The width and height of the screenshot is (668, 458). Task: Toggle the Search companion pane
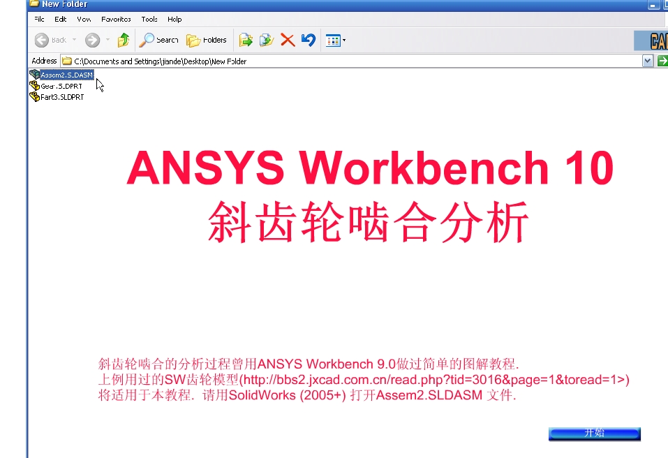click(159, 40)
